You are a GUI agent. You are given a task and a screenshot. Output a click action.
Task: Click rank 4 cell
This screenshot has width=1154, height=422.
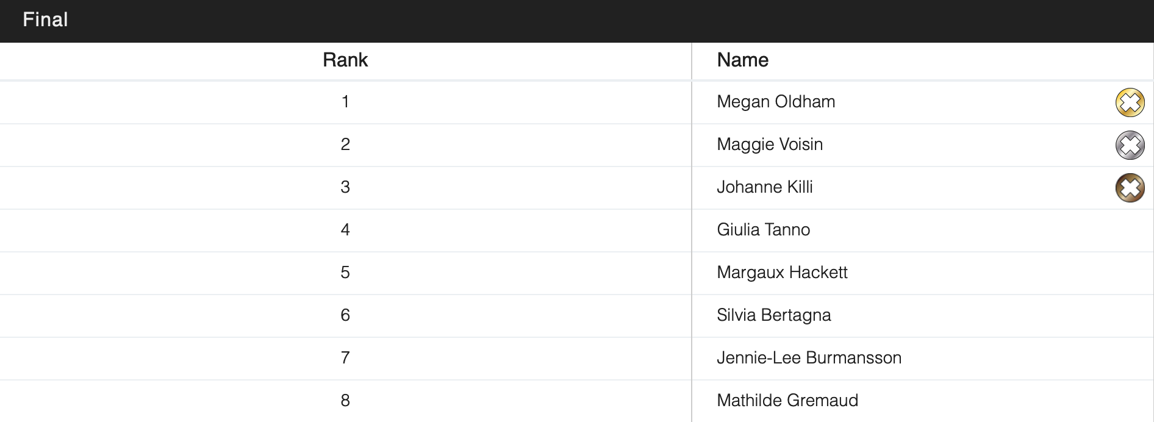pyautogui.click(x=345, y=230)
